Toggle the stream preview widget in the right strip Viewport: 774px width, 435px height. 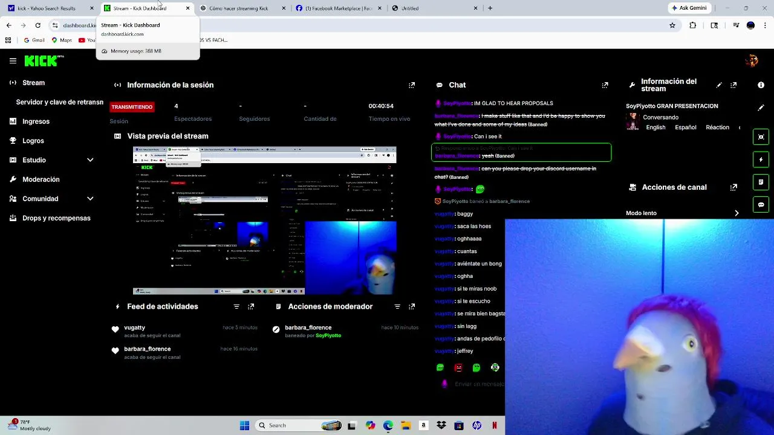761,137
